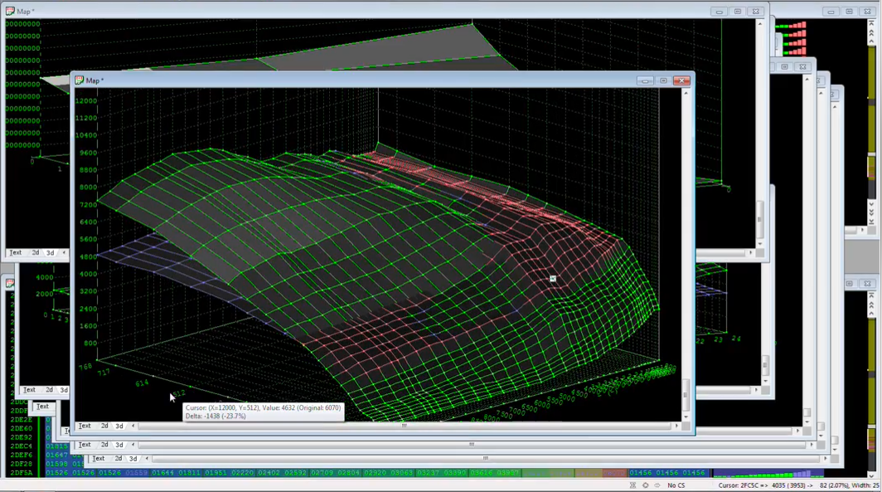Image resolution: width=882 pixels, height=492 pixels.
Task: Select Text tab in lowest stacked window
Action: 99,459
